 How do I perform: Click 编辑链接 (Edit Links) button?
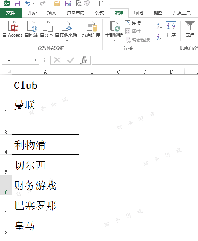(137, 40)
